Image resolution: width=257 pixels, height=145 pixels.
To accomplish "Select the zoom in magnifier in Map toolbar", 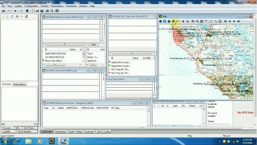I will (x=193, y=21).
